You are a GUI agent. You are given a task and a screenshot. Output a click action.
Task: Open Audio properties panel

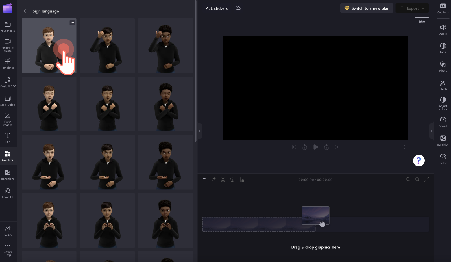443,30
